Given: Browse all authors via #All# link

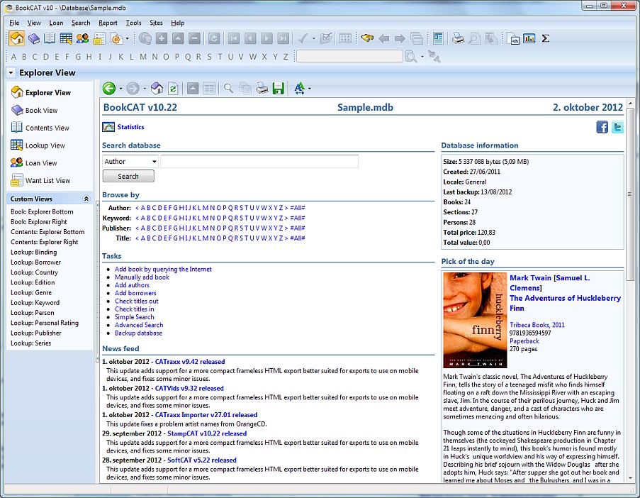Looking at the screenshot, I should (298, 208).
